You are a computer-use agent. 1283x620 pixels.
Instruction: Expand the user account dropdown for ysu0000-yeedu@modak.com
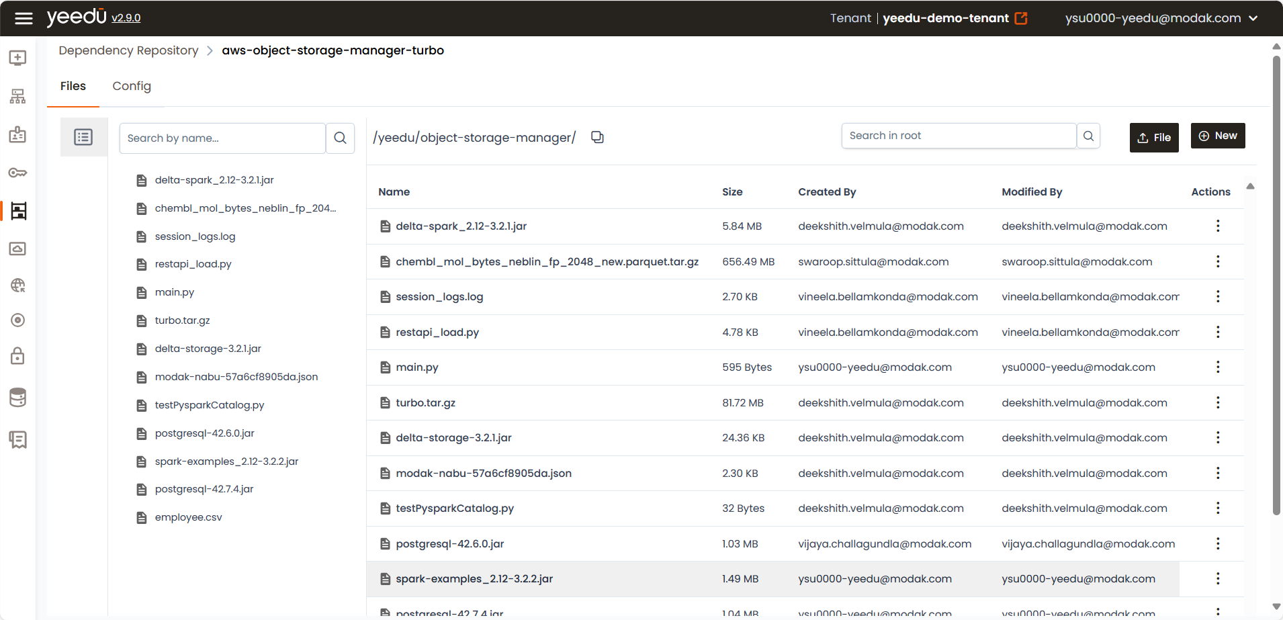tap(1255, 18)
